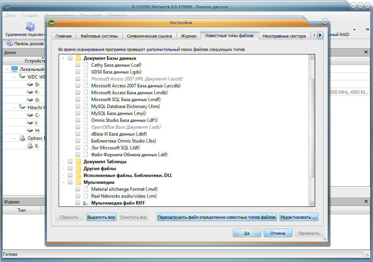
Task: Click the Выделить все button
Action: pos(101,217)
